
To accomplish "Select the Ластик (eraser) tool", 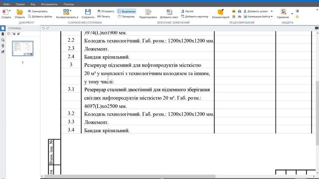I will (x=187, y=11).
